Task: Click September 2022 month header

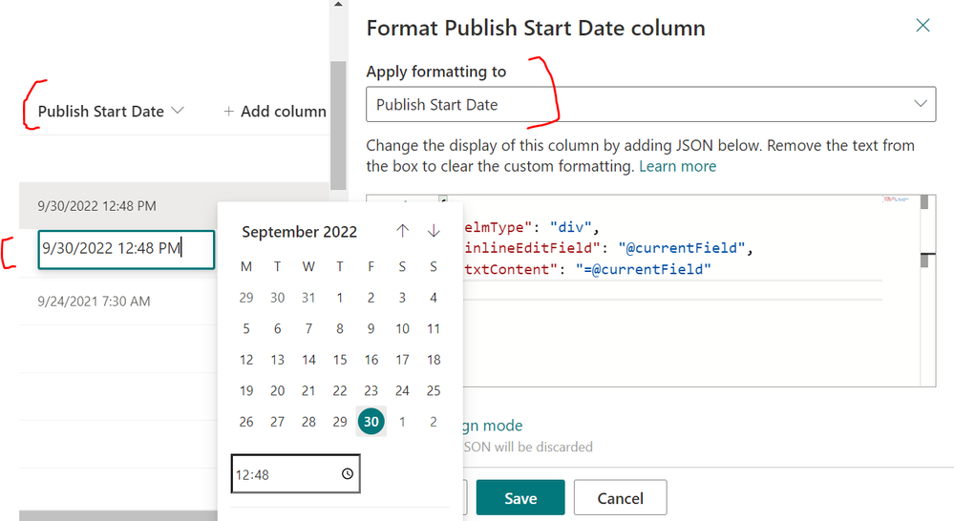Action: tap(299, 232)
